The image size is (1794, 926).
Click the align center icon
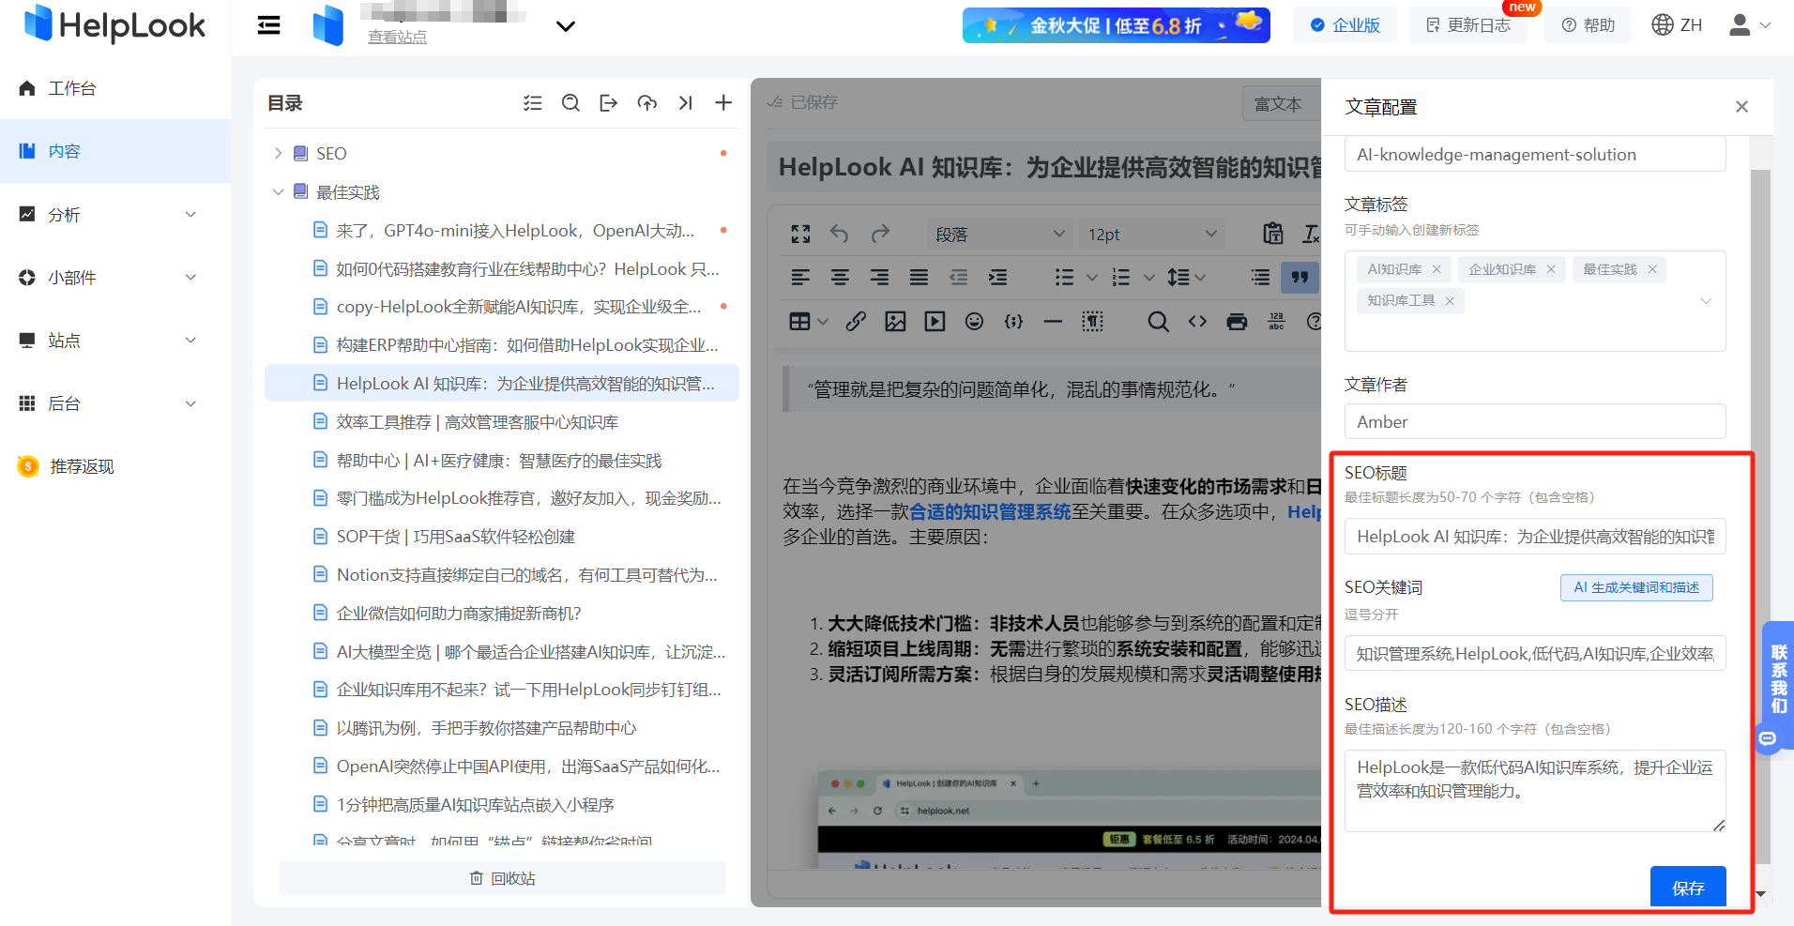[840, 277]
